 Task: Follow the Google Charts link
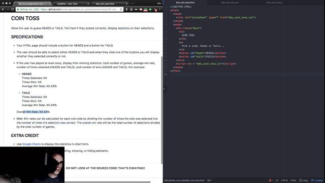tap(31, 144)
